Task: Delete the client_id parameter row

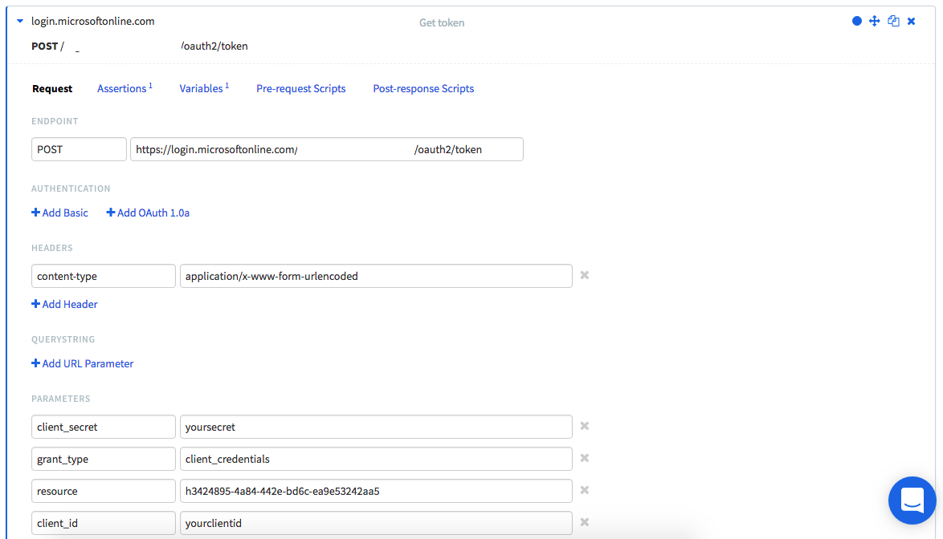Action: click(585, 522)
